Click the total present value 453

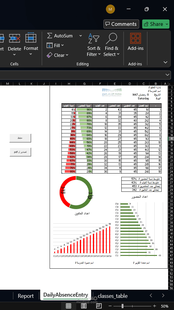134,186
